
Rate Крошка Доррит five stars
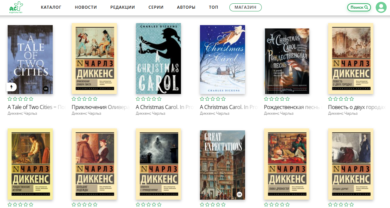tap(352, 205)
